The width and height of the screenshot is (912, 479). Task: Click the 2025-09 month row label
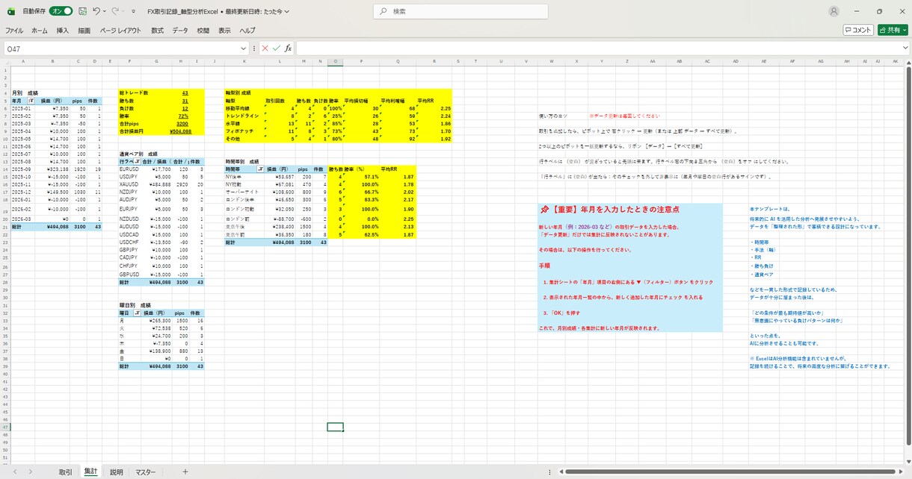(x=19, y=169)
